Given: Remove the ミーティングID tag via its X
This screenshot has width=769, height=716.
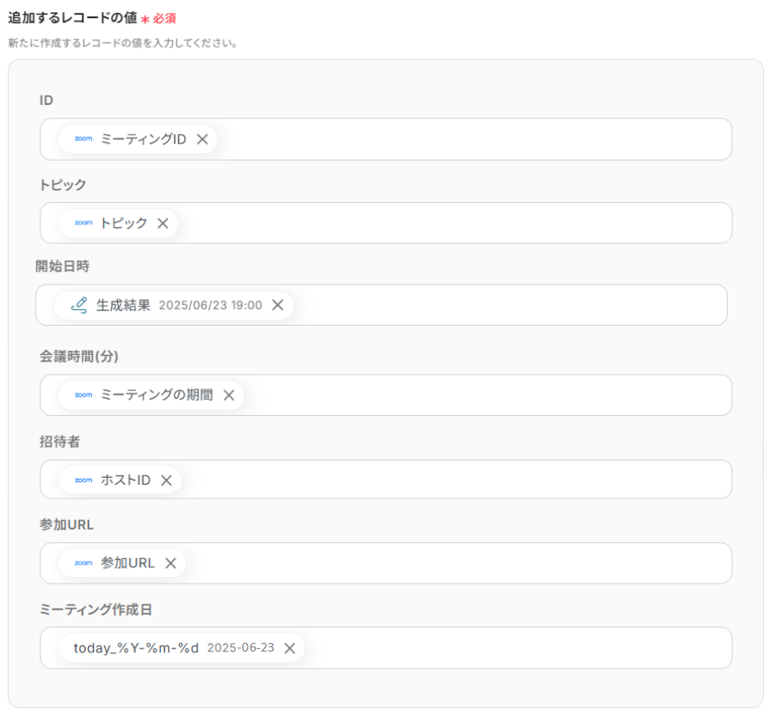Looking at the screenshot, I should point(202,139).
